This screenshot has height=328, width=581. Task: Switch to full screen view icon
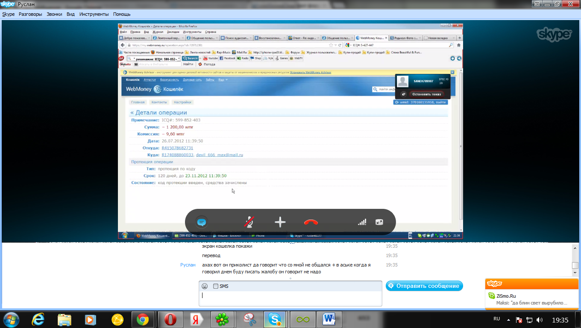click(379, 222)
